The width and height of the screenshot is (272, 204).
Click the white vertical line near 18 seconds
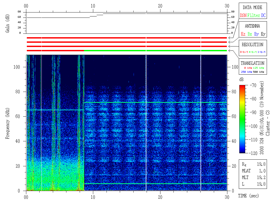pos(146,122)
